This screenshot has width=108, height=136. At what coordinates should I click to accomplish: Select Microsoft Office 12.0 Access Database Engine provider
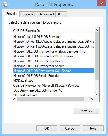pyautogui.click(x=54, y=42)
